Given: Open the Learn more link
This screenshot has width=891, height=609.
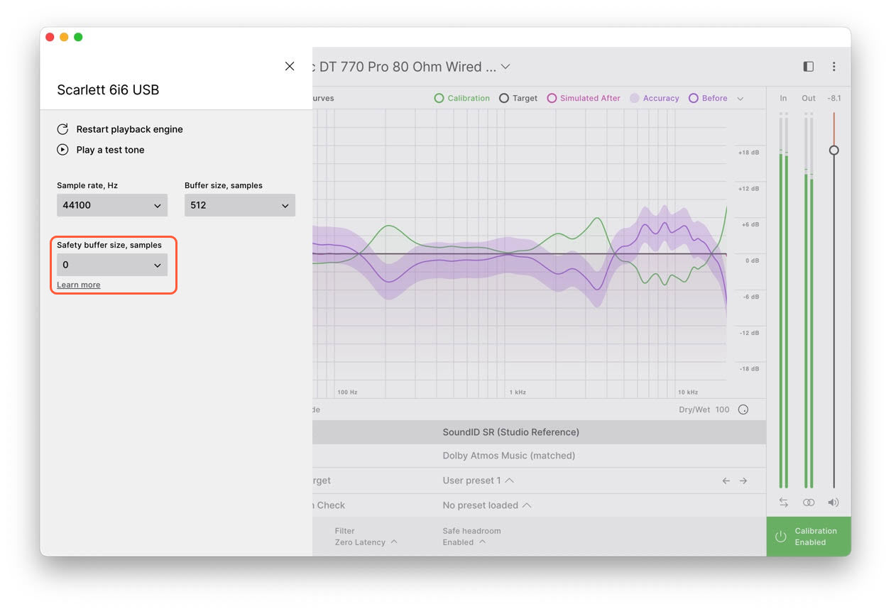Looking at the screenshot, I should coord(79,285).
